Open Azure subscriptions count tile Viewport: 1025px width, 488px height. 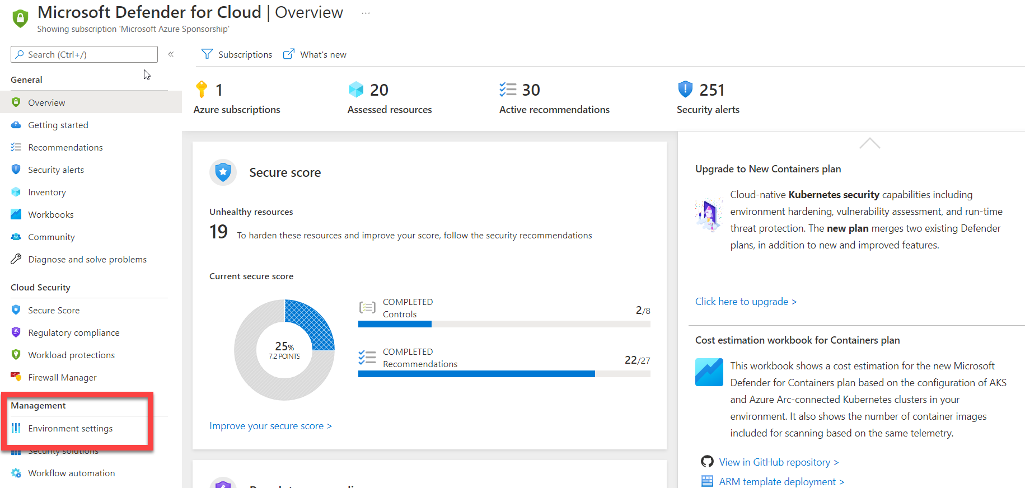point(237,98)
